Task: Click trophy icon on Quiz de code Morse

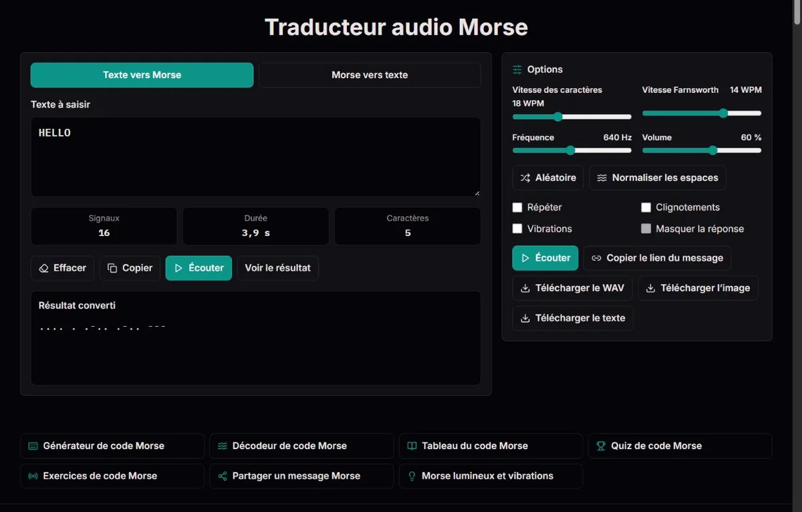Action: click(601, 446)
